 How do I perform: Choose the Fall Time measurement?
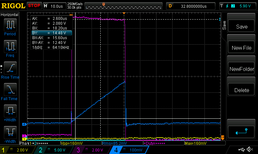pyautogui.click(x=10, y=91)
